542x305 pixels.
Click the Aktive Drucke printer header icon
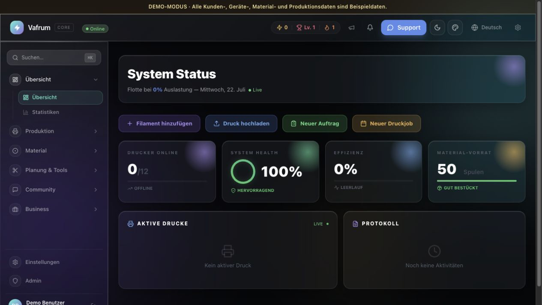(x=131, y=224)
